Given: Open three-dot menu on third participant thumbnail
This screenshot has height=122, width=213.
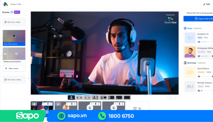Looking at the screenshot, I should point(99,104).
